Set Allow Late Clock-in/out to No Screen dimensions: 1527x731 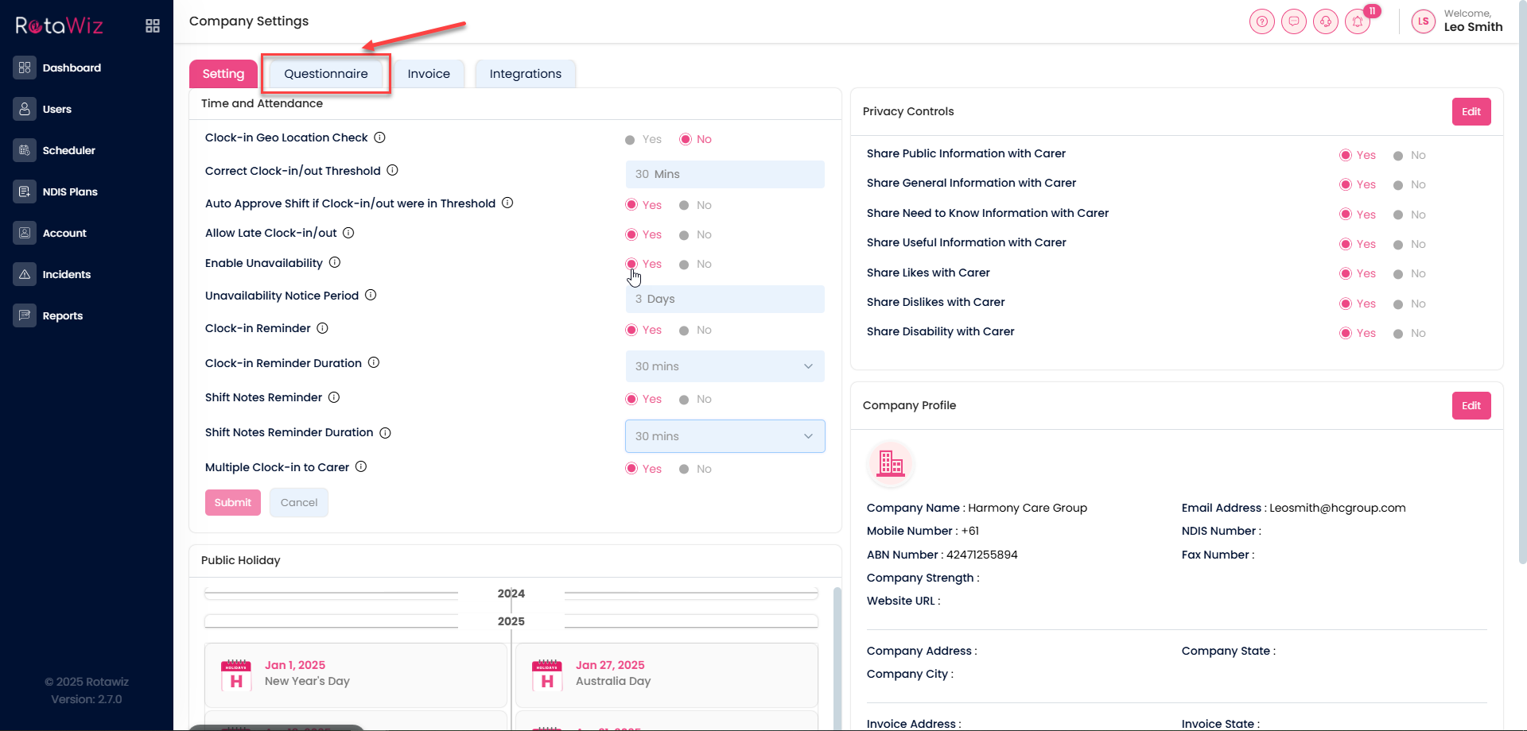(x=684, y=235)
